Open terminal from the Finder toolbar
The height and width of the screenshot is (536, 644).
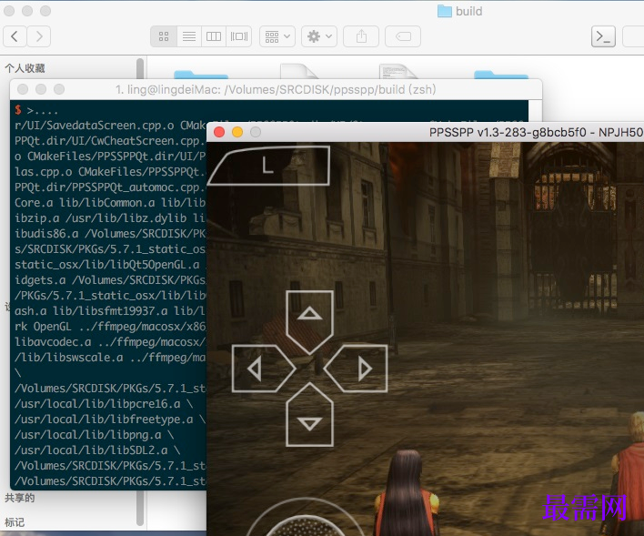pos(603,36)
